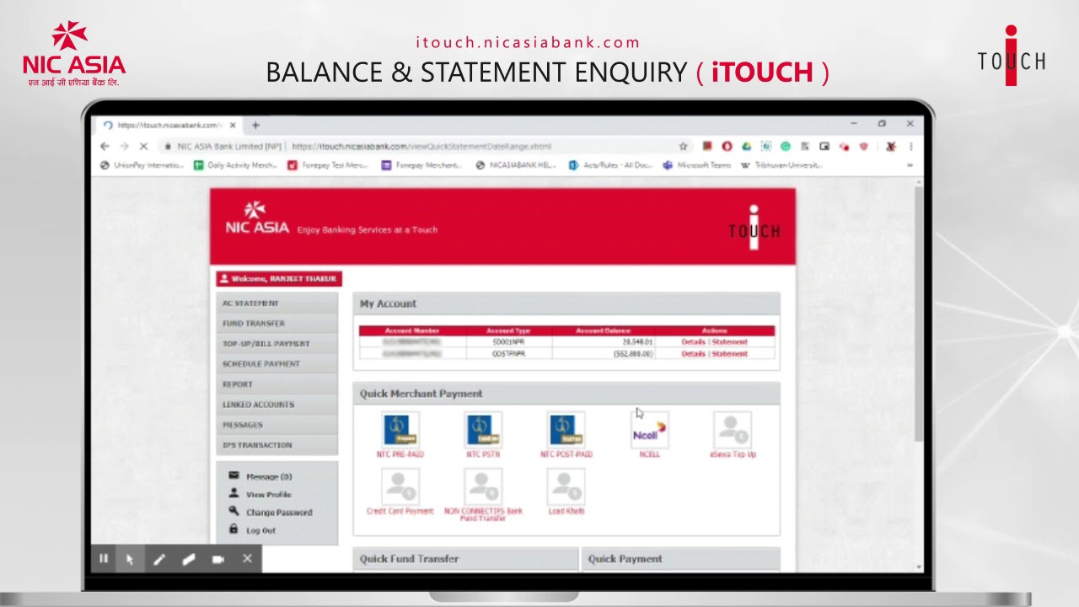This screenshot has height=607, width=1079.
Task: Select the eSewa Top Up icon
Action: (x=732, y=430)
